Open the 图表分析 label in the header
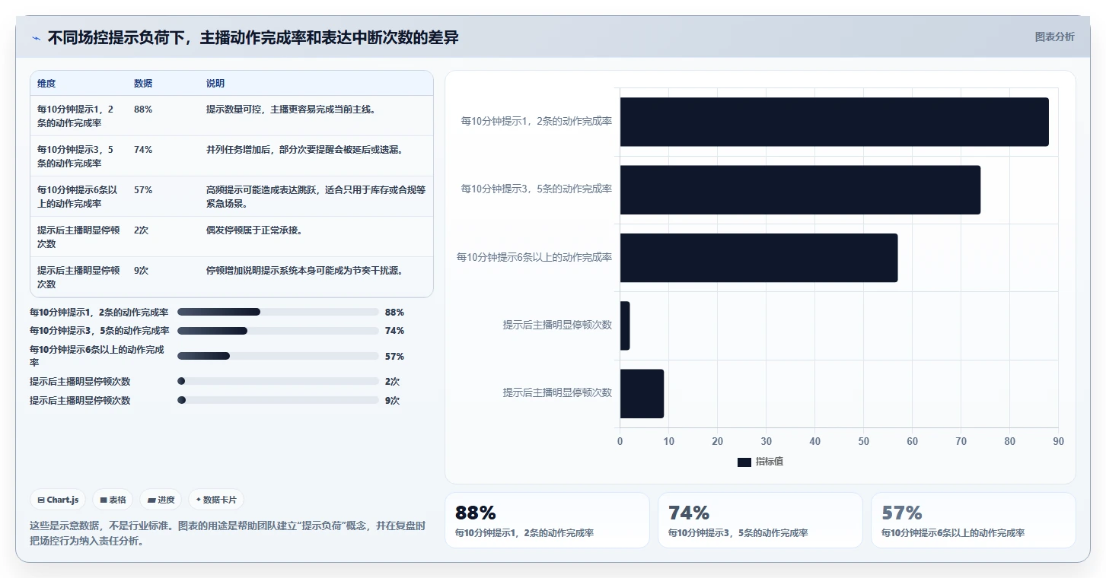The height and width of the screenshot is (578, 1106). [x=1054, y=37]
